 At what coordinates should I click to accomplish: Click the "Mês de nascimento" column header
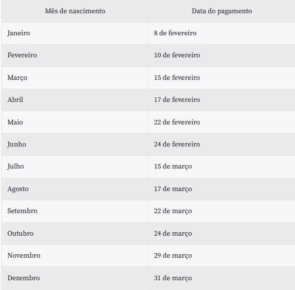(x=75, y=11)
